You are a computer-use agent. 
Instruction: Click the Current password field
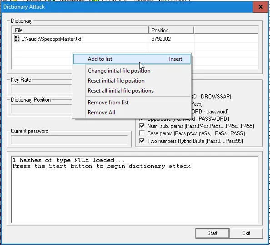tap(70, 140)
